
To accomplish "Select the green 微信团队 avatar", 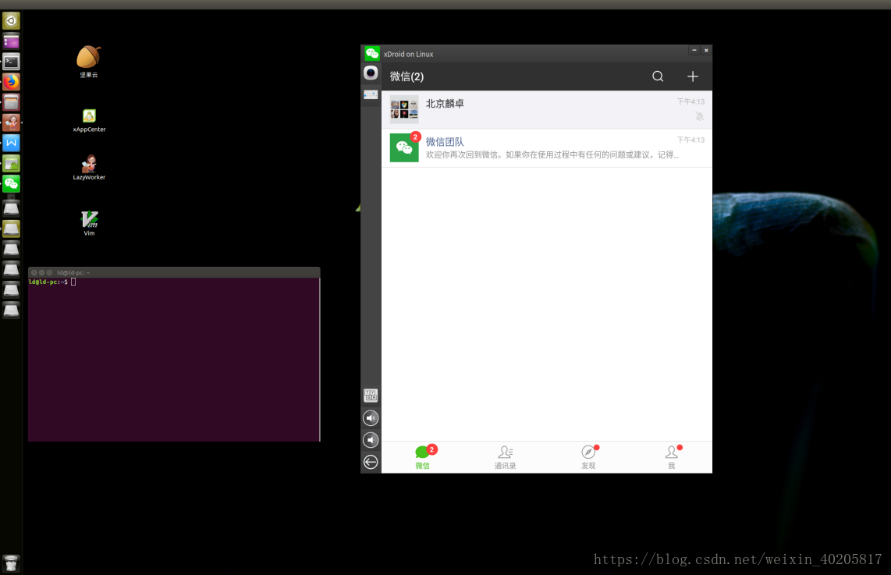I will click(404, 147).
